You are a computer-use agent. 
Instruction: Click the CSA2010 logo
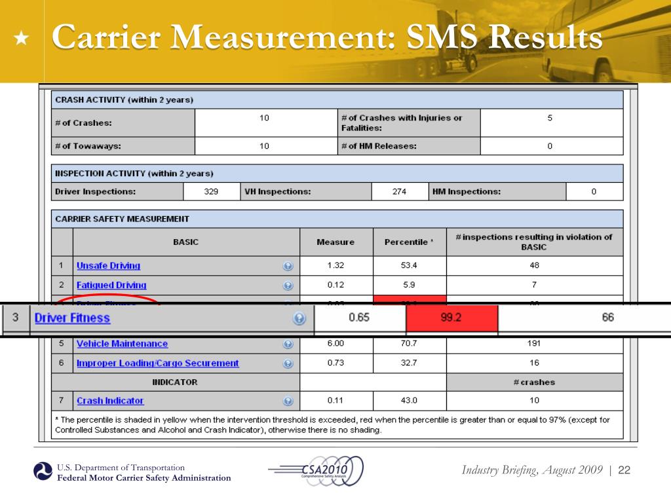316,470
